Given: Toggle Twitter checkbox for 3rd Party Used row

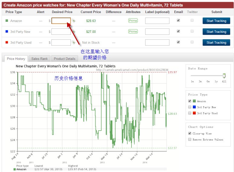Looking at the screenshot, I should (x=192, y=42).
